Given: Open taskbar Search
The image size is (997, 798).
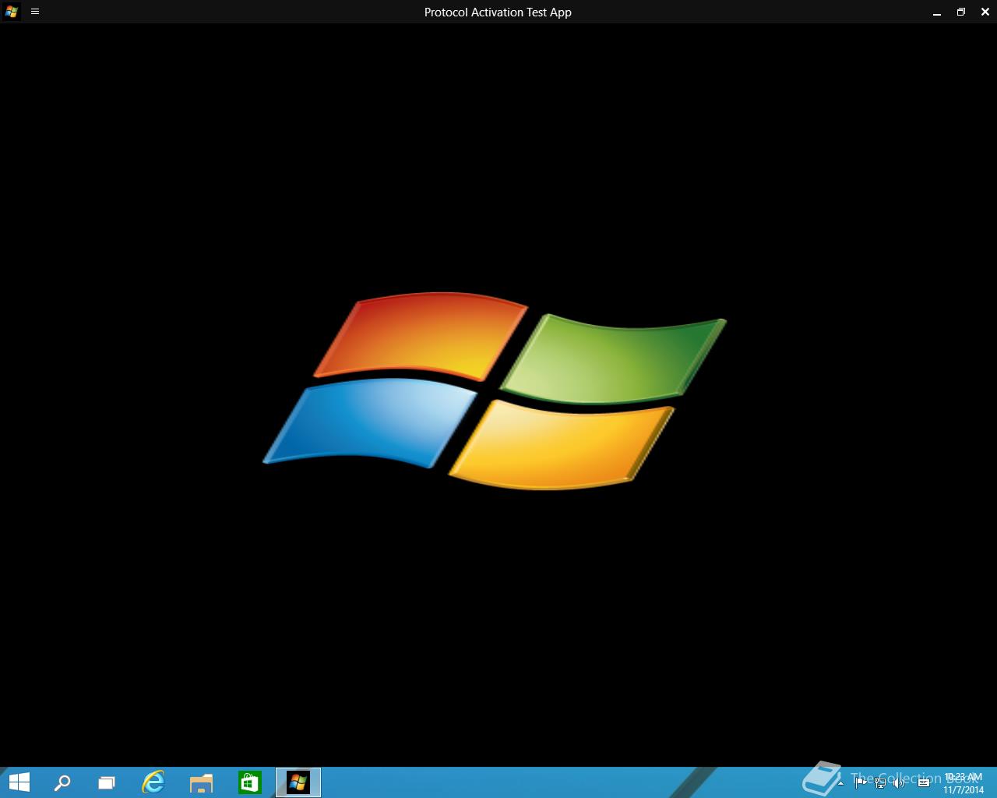Looking at the screenshot, I should pyautogui.click(x=62, y=782).
